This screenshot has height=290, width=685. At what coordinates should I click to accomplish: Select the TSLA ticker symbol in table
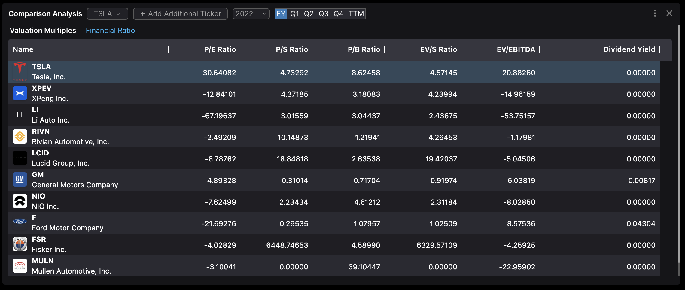(x=41, y=67)
